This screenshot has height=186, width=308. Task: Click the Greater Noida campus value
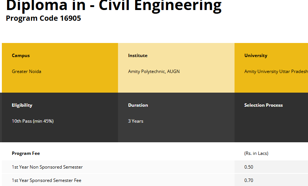coord(26,72)
